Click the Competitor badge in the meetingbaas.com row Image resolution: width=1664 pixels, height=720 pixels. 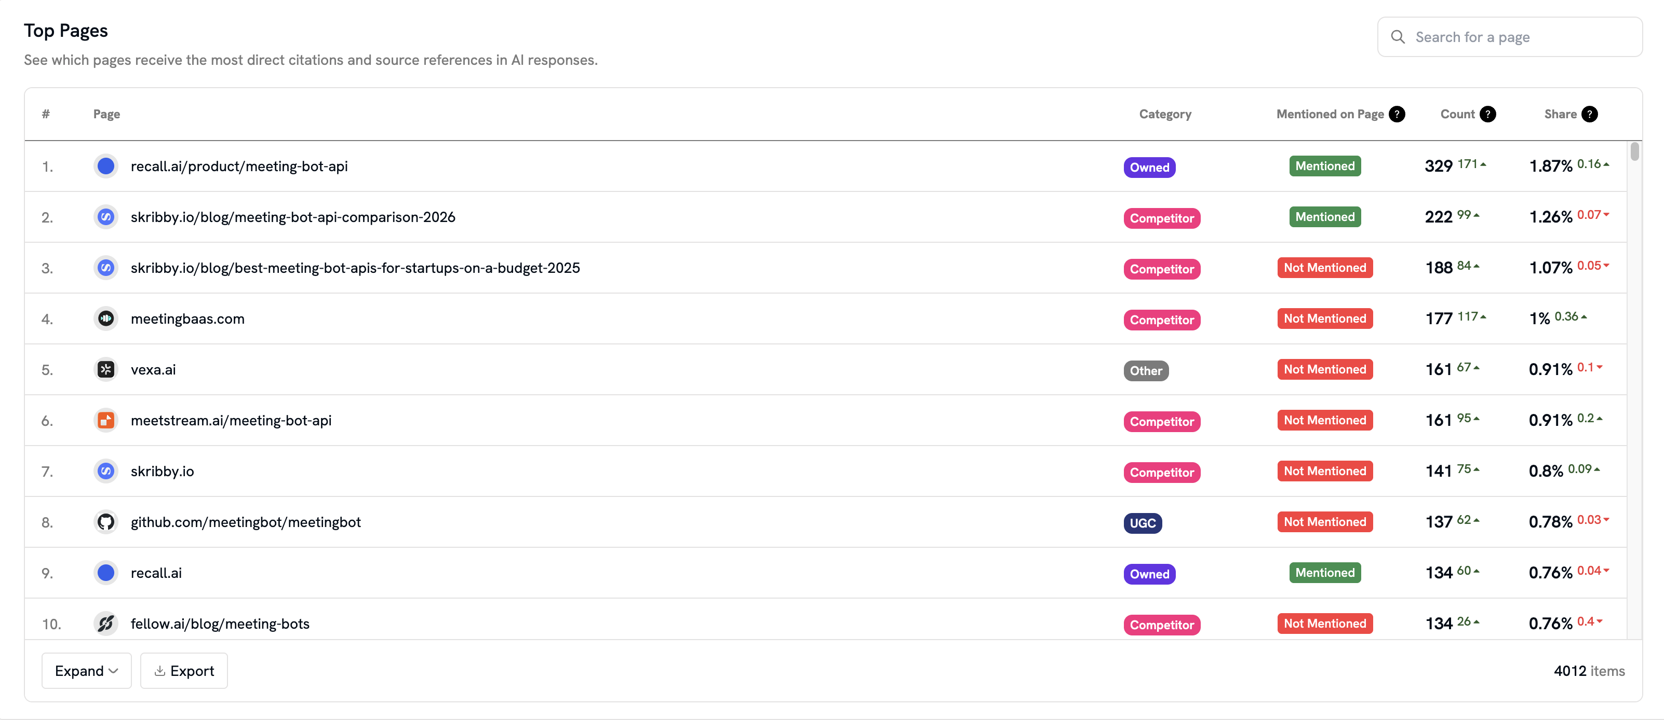pos(1161,320)
